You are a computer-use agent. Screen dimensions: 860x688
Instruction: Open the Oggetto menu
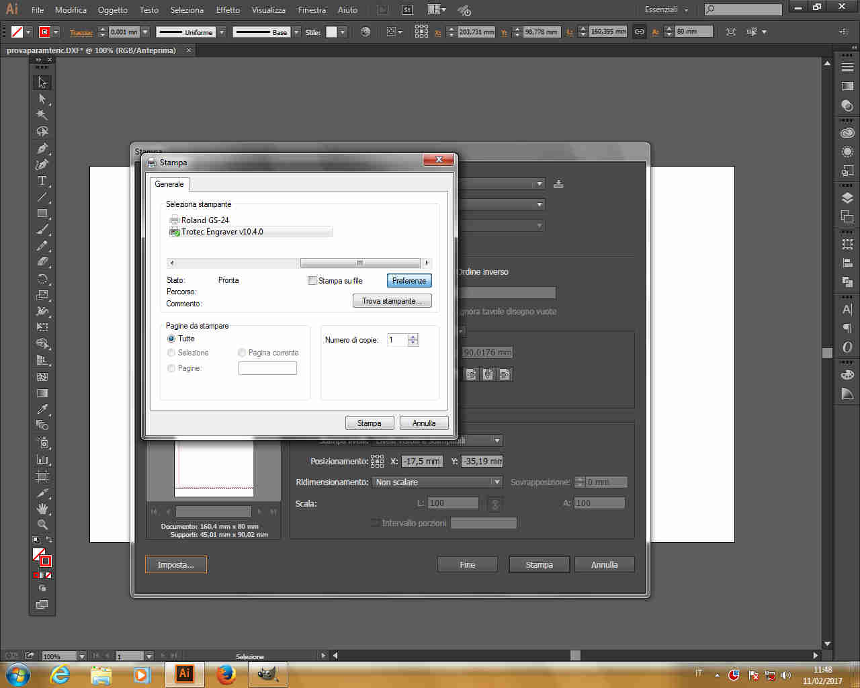(x=112, y=9)
